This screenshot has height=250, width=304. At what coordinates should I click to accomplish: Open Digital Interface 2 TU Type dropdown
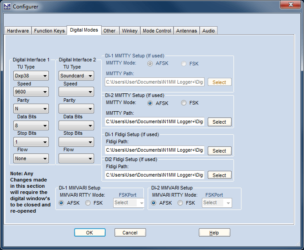tap(76, 76)
